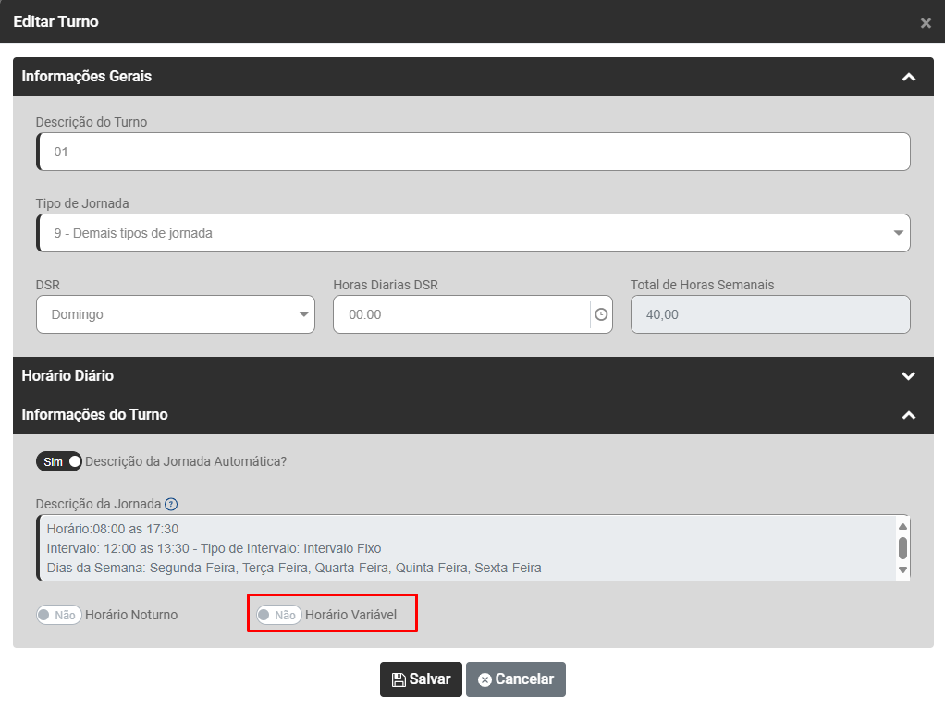
Task: Toggle Descrição da Jornada Automática switch
Action: pos(59,461)
